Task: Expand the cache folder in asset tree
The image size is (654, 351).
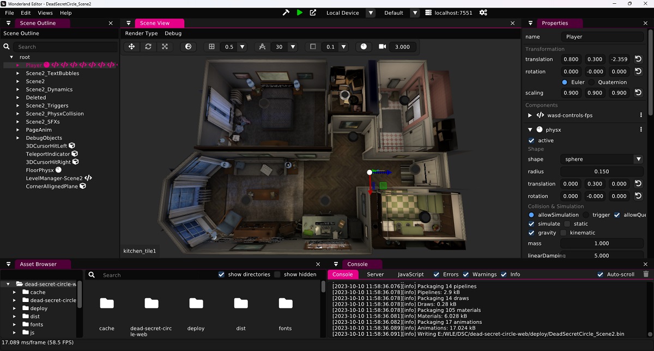Action: [x=15, y=292]
